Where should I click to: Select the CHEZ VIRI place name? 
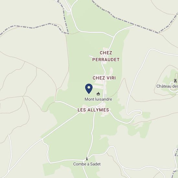pyautogui.click(x=104, y=78)
